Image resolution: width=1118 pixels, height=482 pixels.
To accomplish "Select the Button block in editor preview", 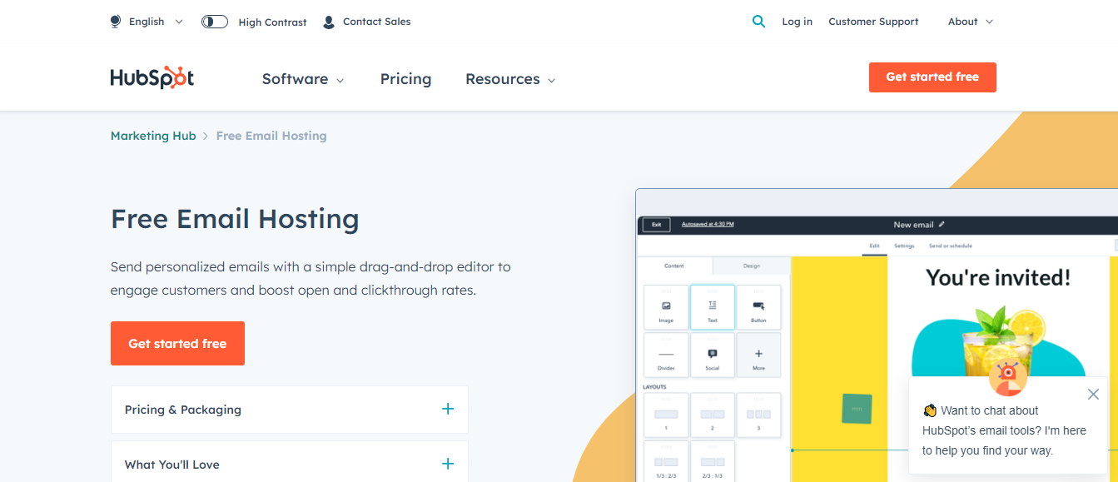I will (758, 307).
